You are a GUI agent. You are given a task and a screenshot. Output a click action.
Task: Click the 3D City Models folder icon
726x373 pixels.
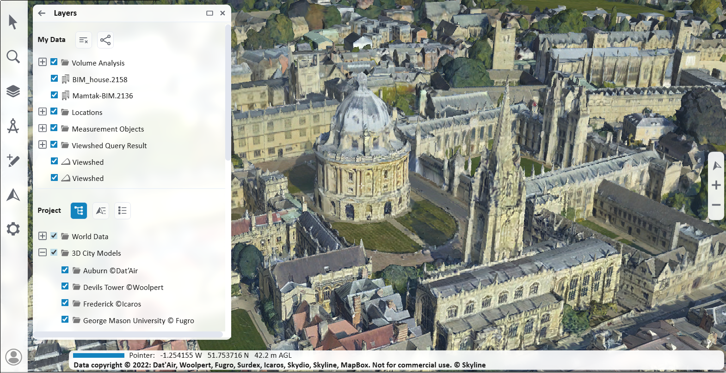pyautogui.click(x=65, y=253)
